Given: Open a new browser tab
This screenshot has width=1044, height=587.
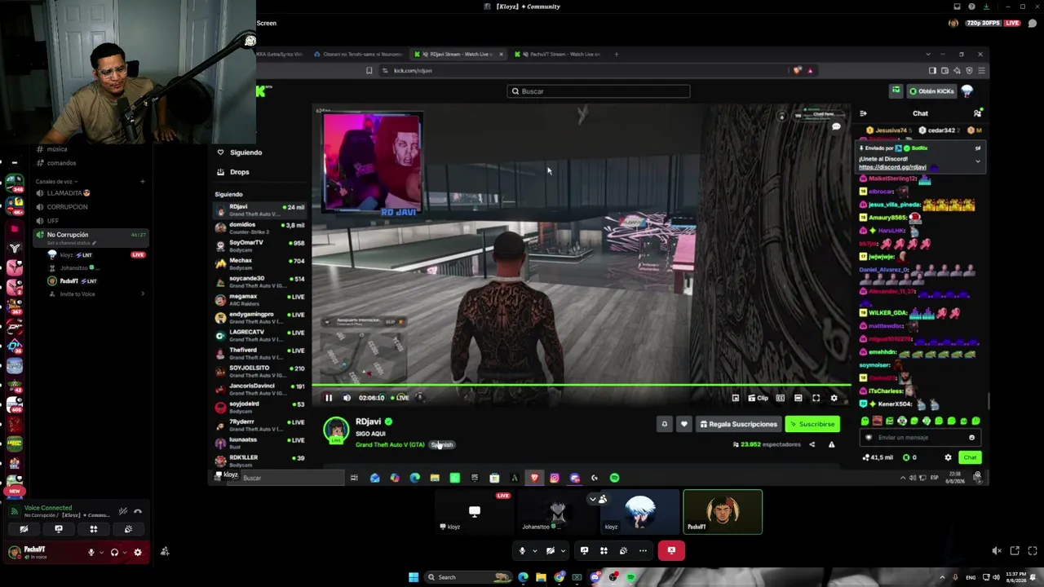Looking at the screenshot, I should pos(617,55).
